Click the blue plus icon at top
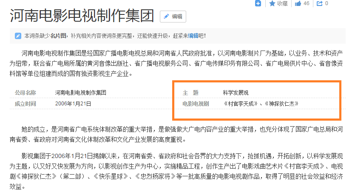Screen dimensions: 355x192 coord(258,3)
